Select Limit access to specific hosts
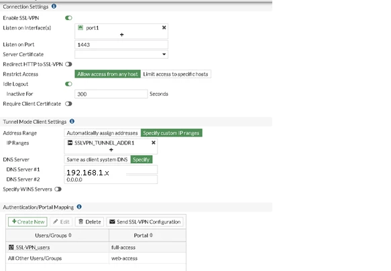Viewport: 391px width, 271px height. [x=176, y=74]
